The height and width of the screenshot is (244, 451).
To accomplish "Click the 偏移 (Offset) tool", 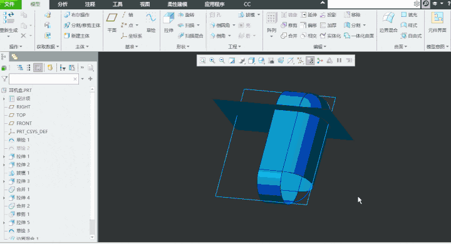I will tap(309, 25).
